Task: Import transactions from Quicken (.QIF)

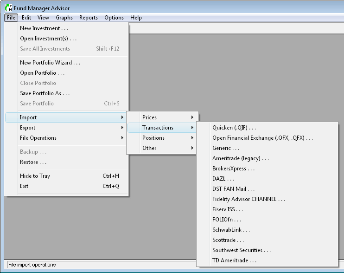Action: coord(267,128)
